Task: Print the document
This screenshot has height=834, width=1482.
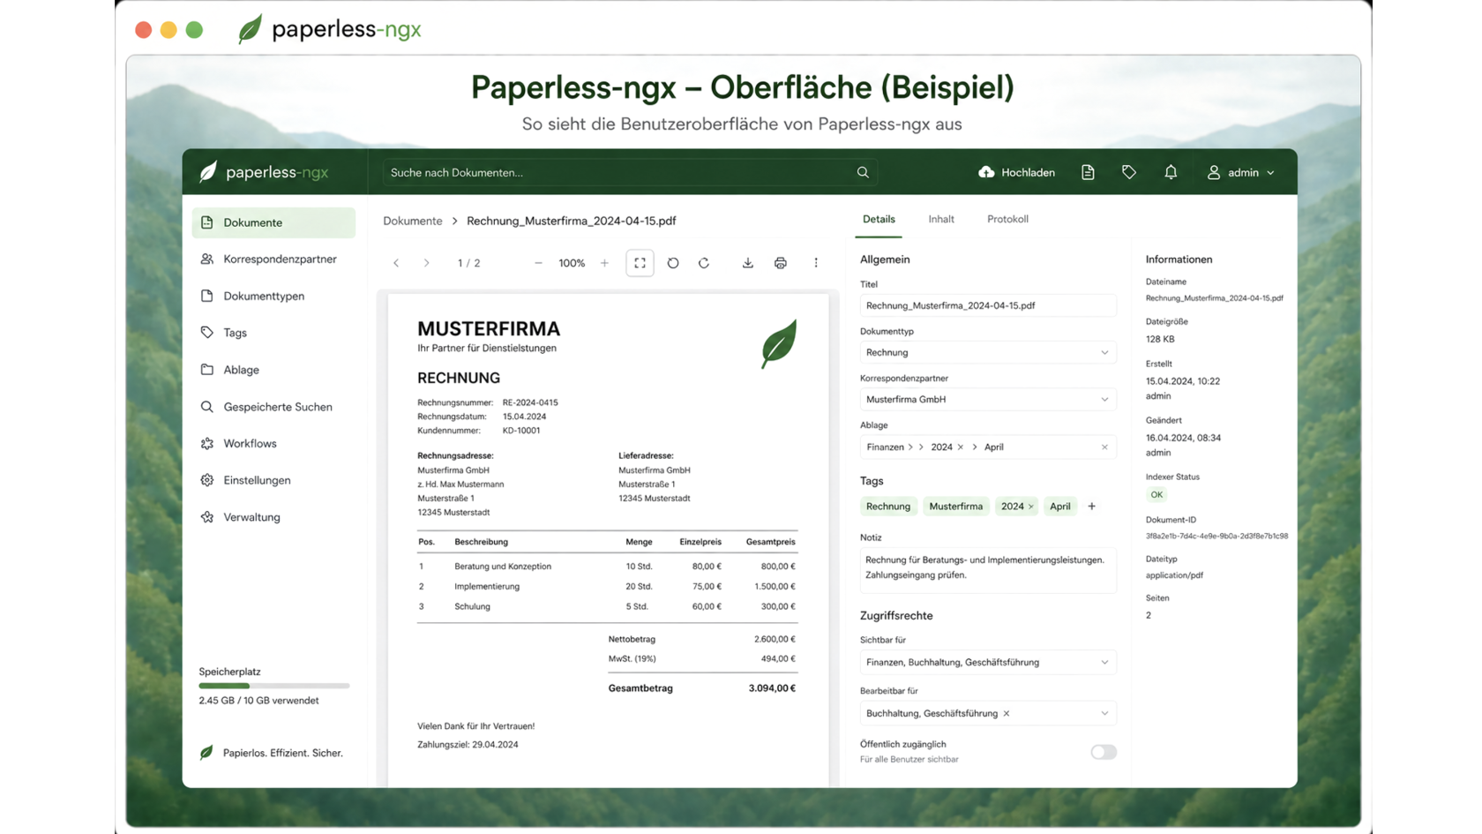Action: coord(780,263)
